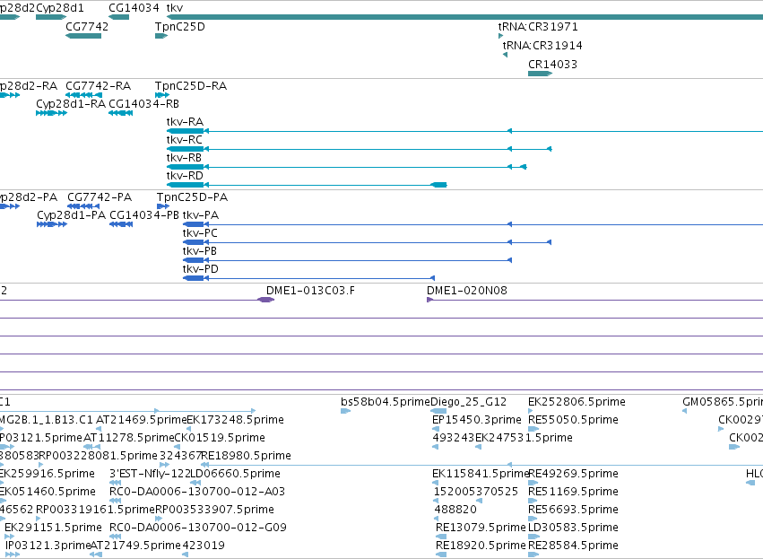Click the Diego_25_G12 EST label

[469, 402]
